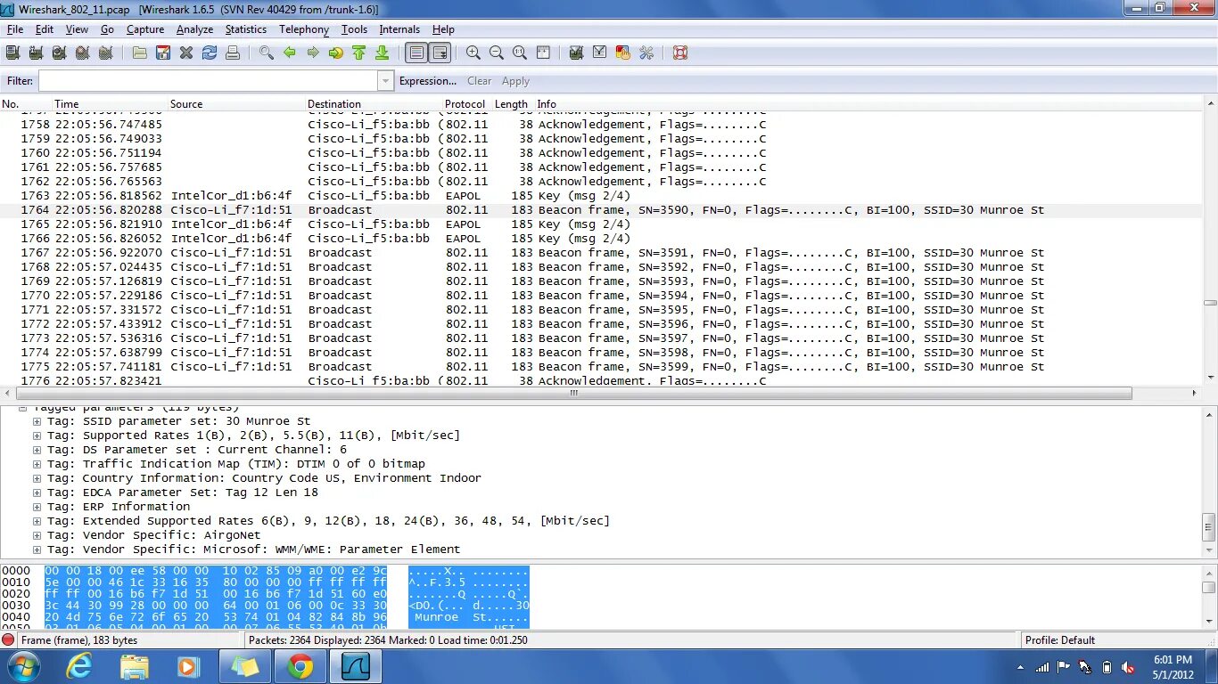The height and width of the screenshot is (684, 1218).
Task: Start a new live capture icon
Action: coord(60,53)
